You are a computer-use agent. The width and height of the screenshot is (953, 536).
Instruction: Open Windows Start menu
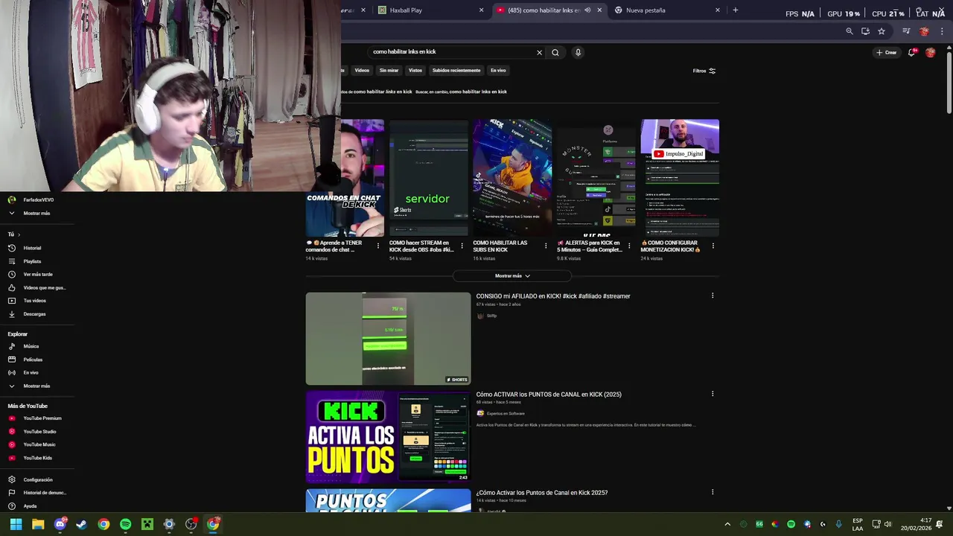pyautogui.click(x=16, y=524)
